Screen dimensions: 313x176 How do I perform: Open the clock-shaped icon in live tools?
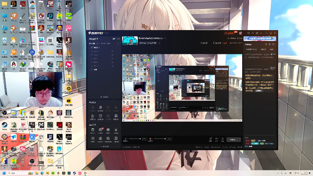[93, 139]
